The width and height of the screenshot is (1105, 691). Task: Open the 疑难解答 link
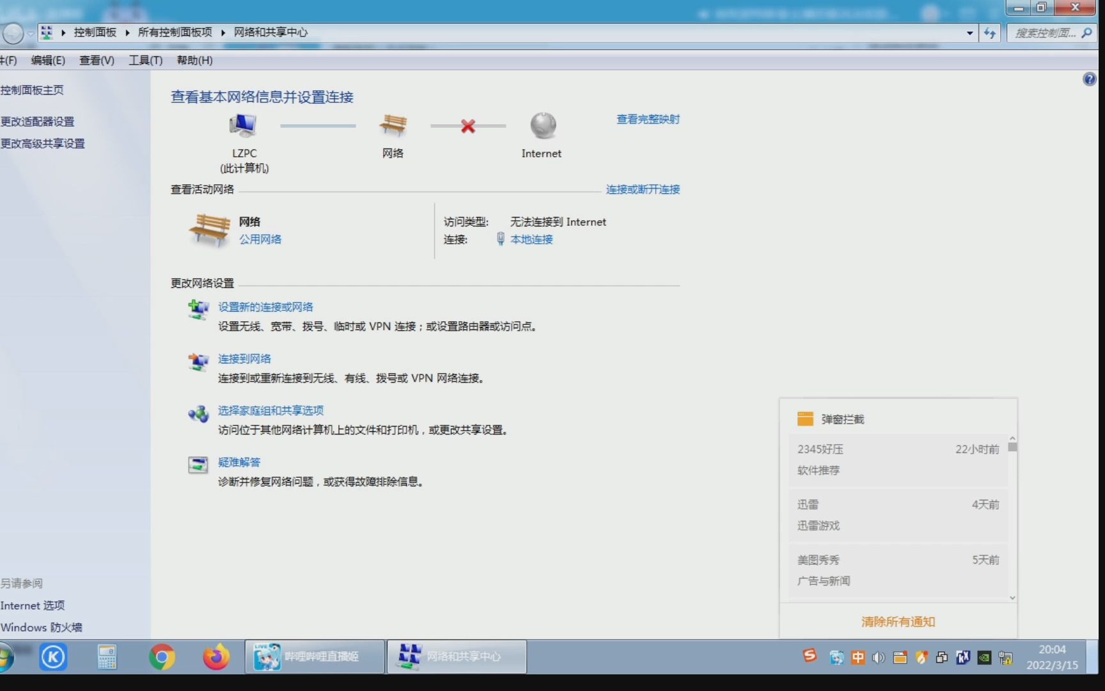pos(239,463)
